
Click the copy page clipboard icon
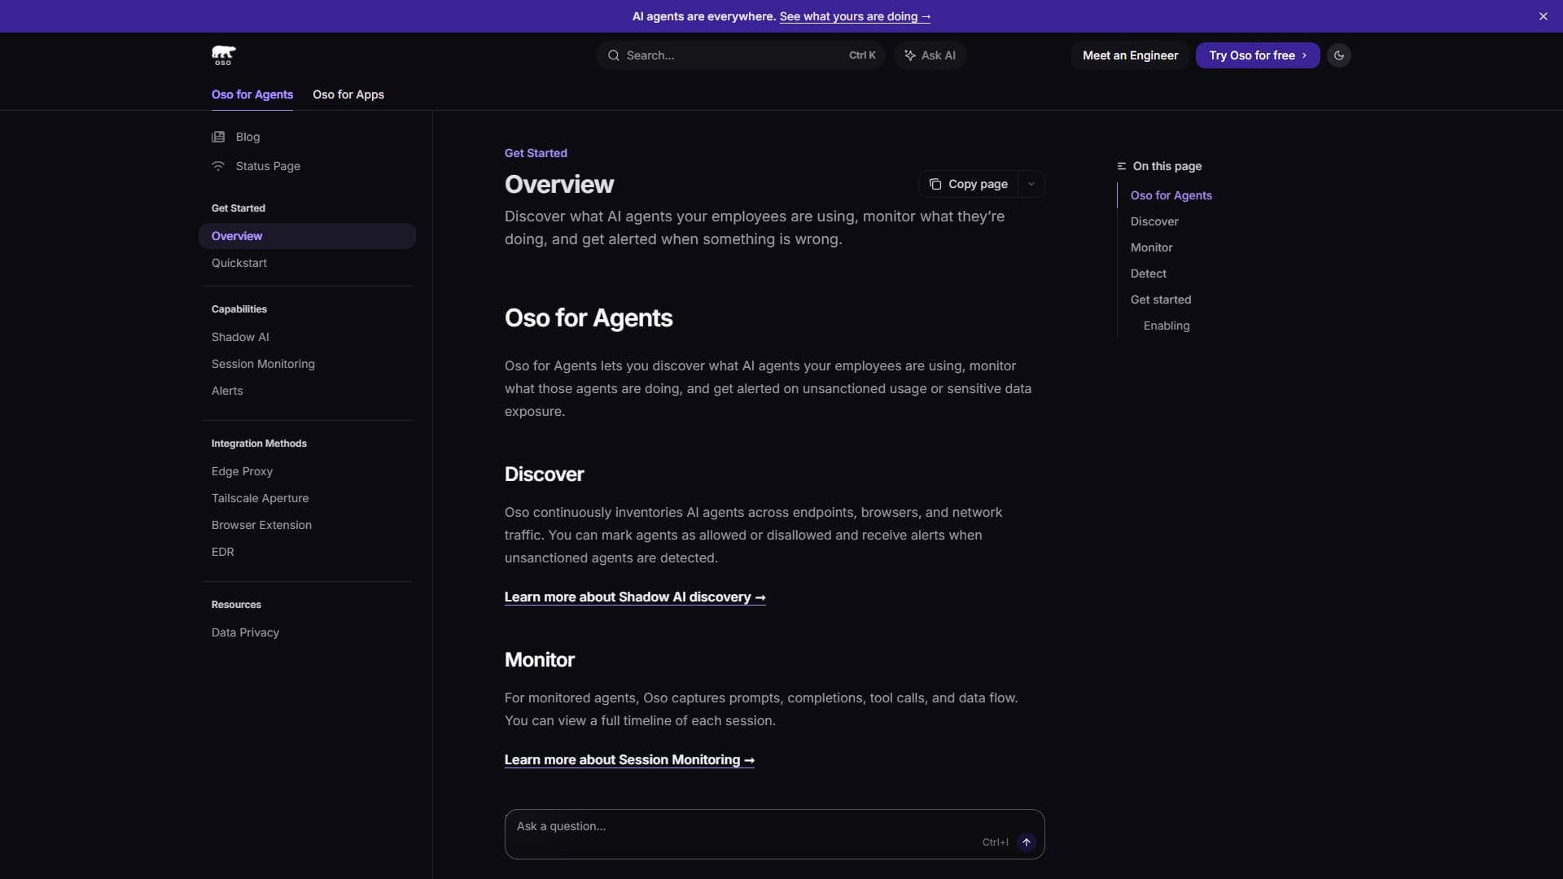tap(935, 184)
